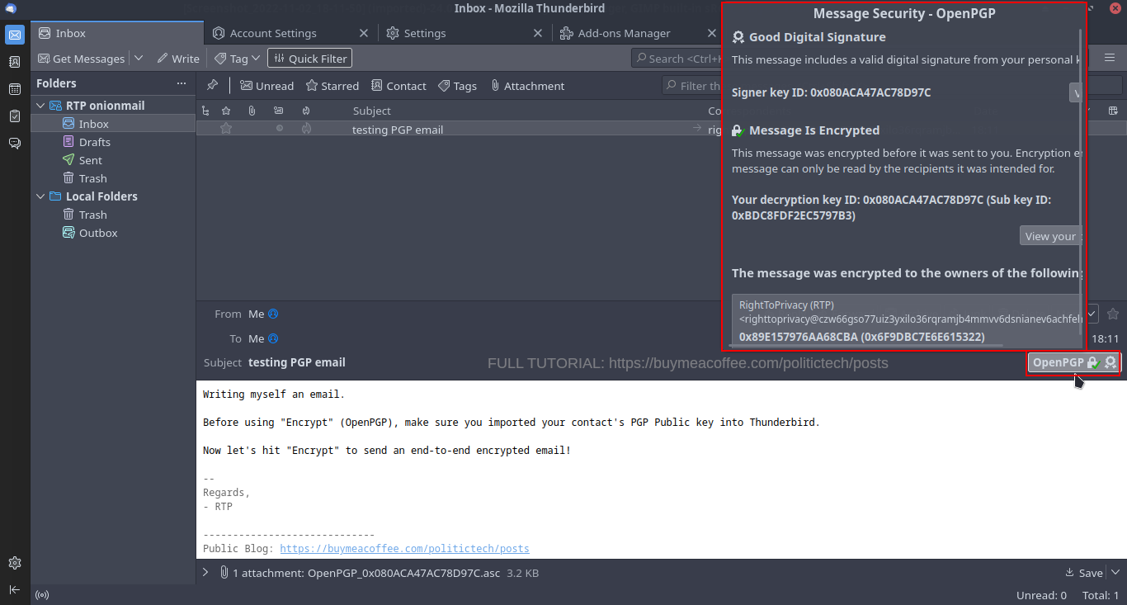
Task: Star the open message in header
Action: click(x=1113, y=314)
